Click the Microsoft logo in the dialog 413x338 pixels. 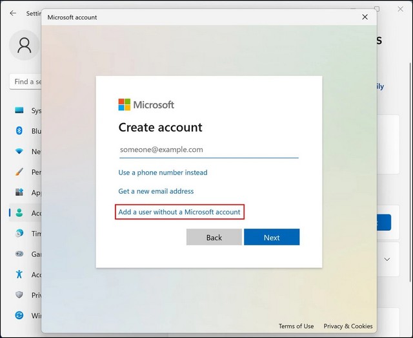[146, 104]
